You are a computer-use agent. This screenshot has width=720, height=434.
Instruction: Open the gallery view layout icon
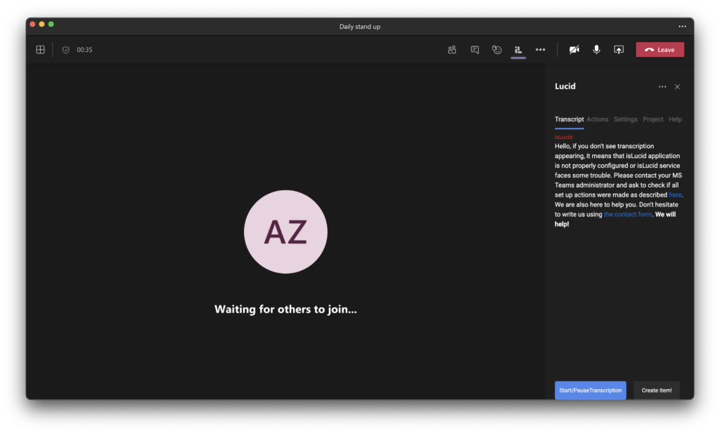[40, 50]
